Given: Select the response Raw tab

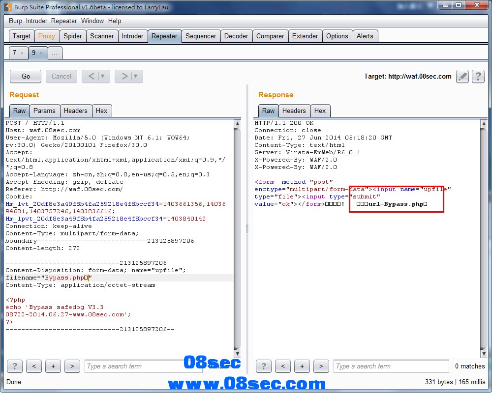Looking at the screenshot, I should point(268,111).
